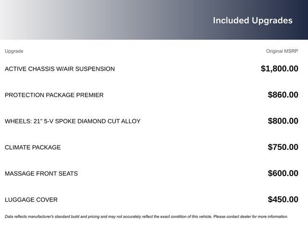Viewport: 308px width, 231px height.
Task: Click the $860.00 price
Action: (283, 95)
